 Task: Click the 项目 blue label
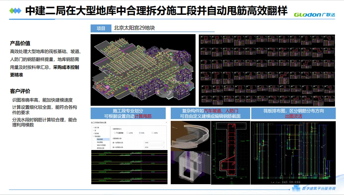point(101,28)
